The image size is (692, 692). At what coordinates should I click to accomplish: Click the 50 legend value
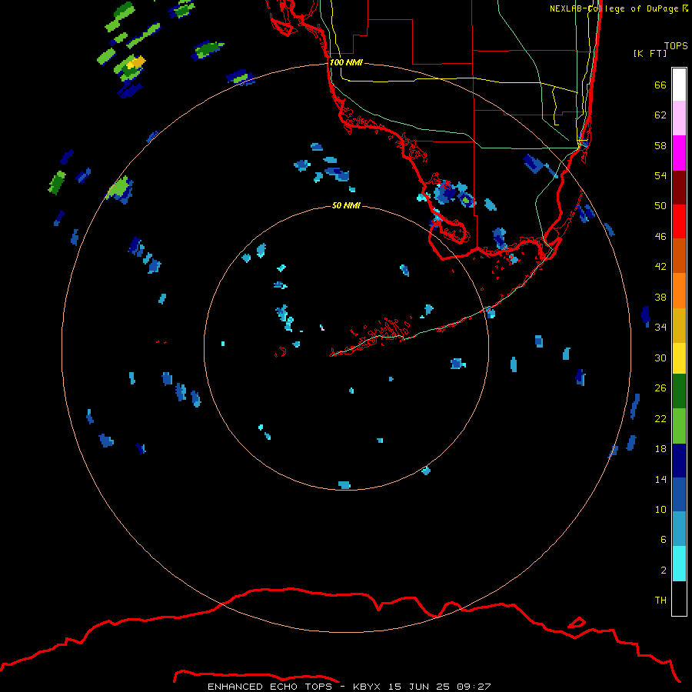click(660, 206)
